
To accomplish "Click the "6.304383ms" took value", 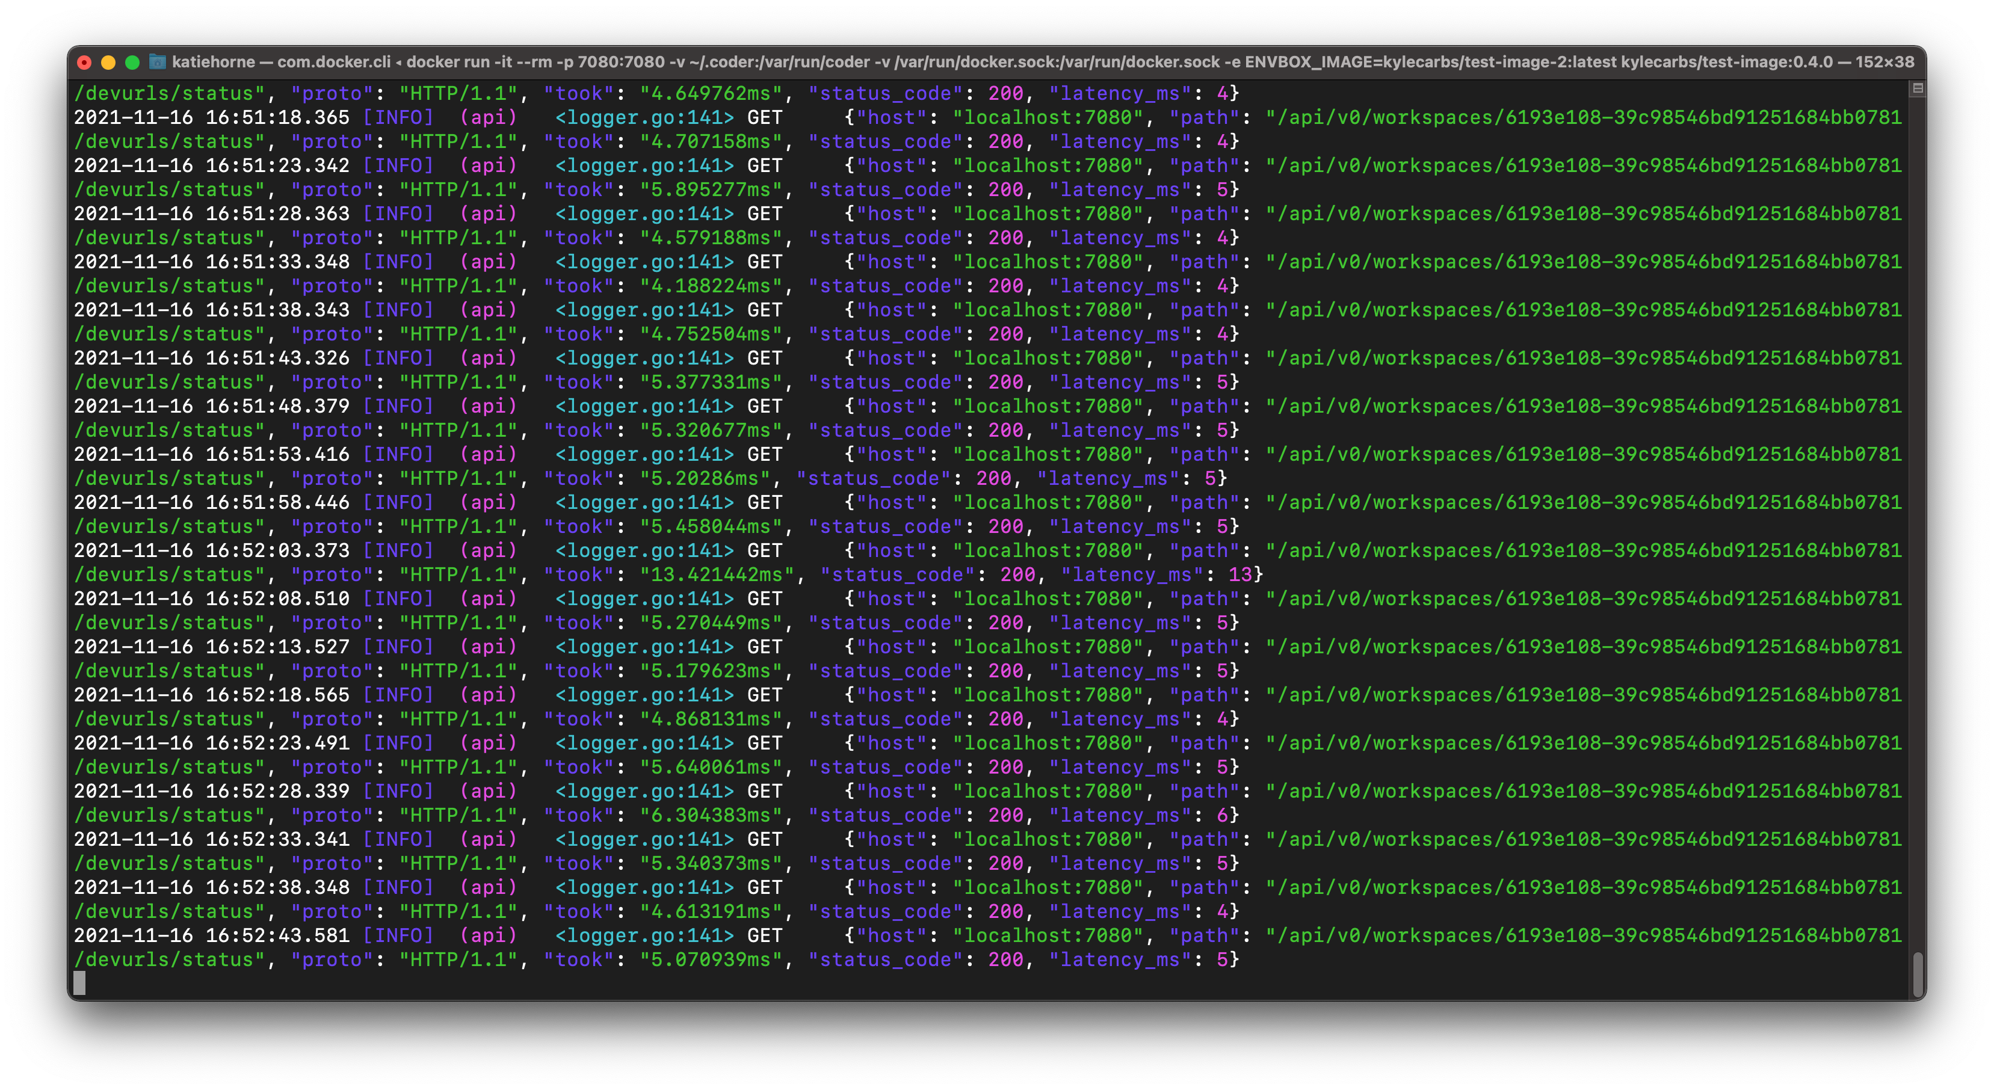I will coord(711,815).
